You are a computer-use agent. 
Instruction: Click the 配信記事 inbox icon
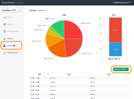click(4, 38)
